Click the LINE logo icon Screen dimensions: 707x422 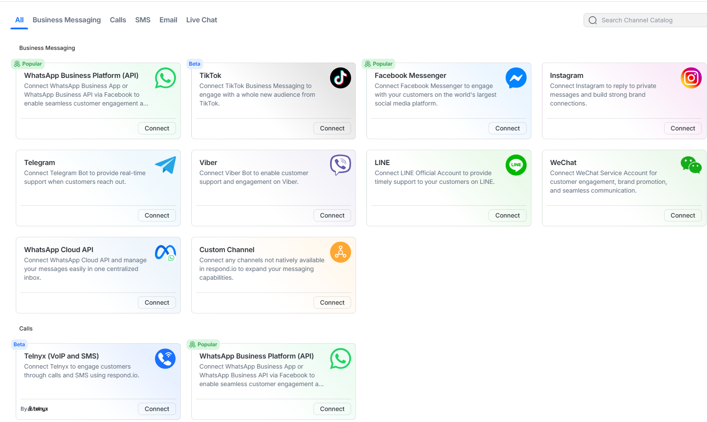[x=516, y=165]
